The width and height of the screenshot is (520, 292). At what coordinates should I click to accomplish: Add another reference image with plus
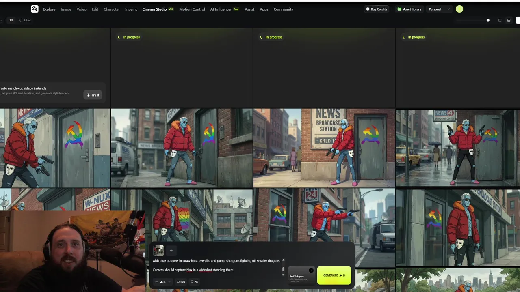pyautogui.click(x=171, y=251)
